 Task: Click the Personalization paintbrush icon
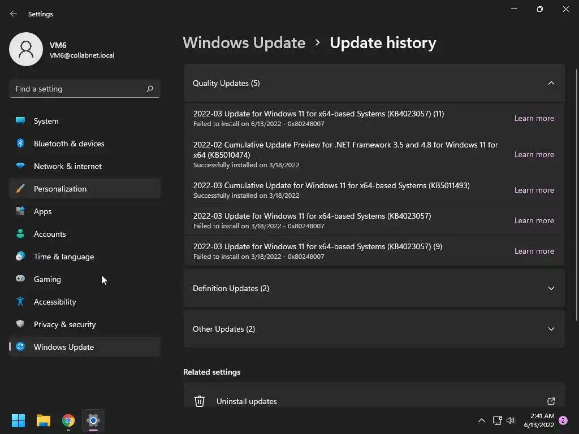(x=20, y=189)
